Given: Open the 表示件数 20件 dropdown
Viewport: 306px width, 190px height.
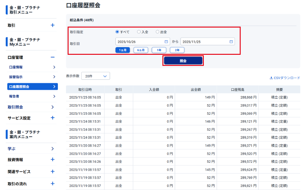Looking at the screenshot, I should (x=95, y=76).
